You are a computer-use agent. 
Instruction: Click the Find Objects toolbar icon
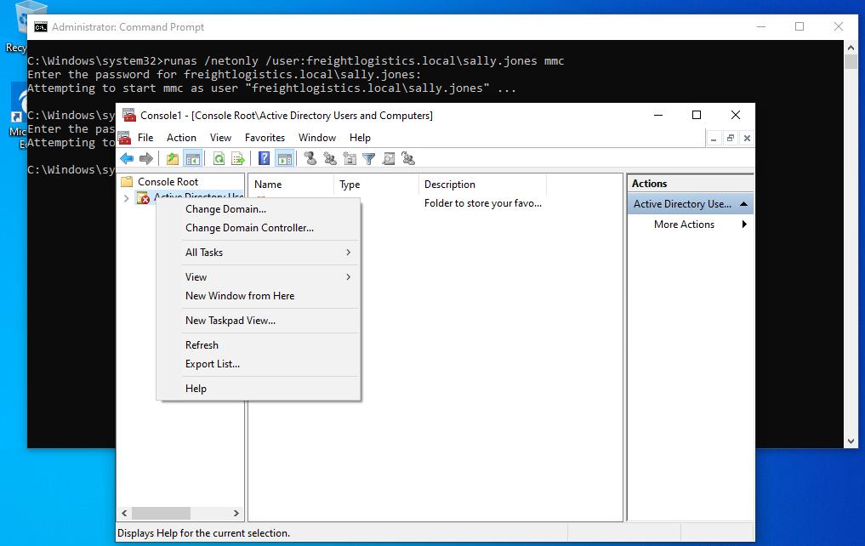coord(388,158)
